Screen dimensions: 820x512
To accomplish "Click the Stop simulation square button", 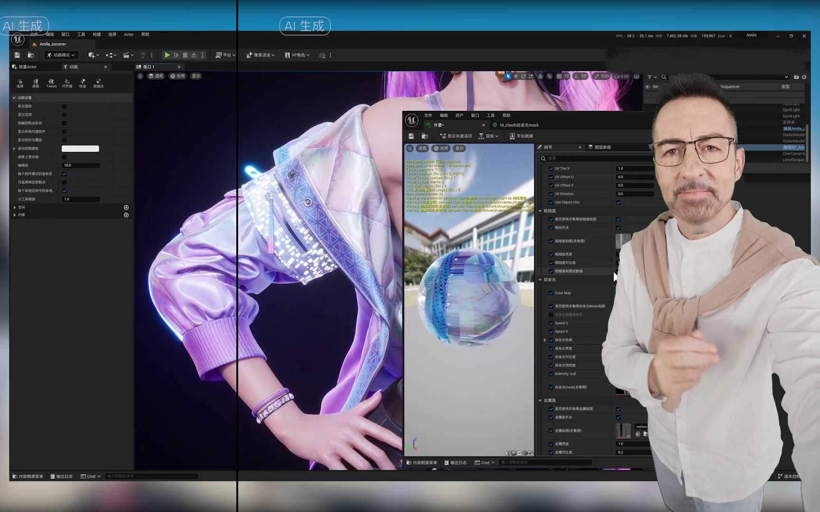I will click(x=185, y=55).
